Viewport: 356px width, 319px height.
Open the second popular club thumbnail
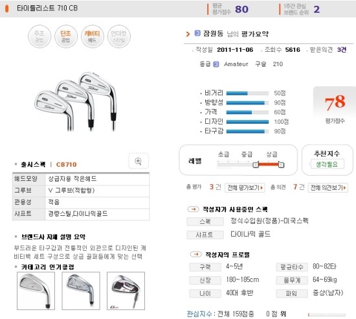[81, 290]
